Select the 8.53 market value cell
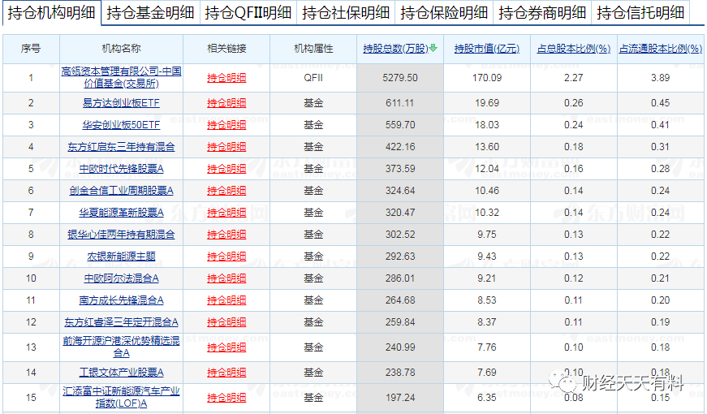The width and height of the screenshot is (707, 414). (x=487, y=300)
